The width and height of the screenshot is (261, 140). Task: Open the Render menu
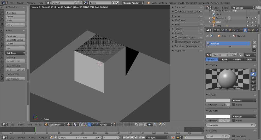(20, 3)
